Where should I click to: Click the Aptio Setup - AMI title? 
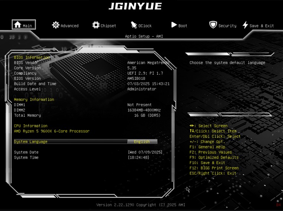pos(144,36)
